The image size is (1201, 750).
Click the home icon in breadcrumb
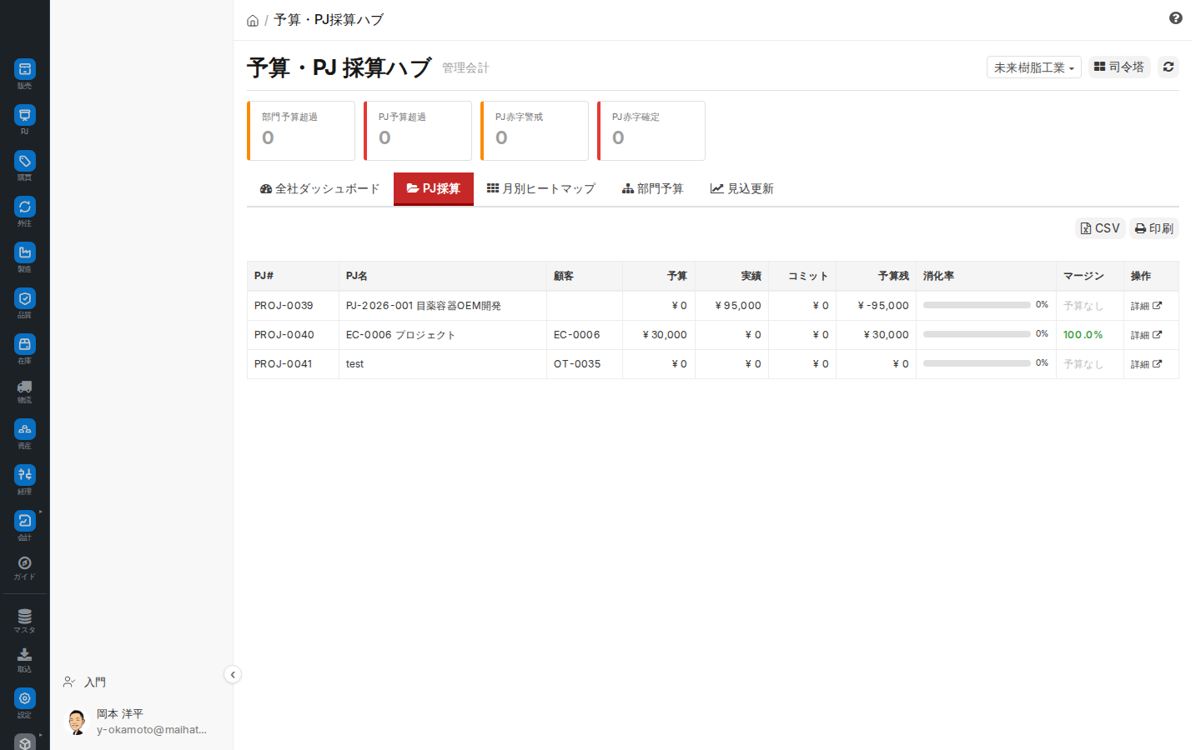(x=253, y=21)
